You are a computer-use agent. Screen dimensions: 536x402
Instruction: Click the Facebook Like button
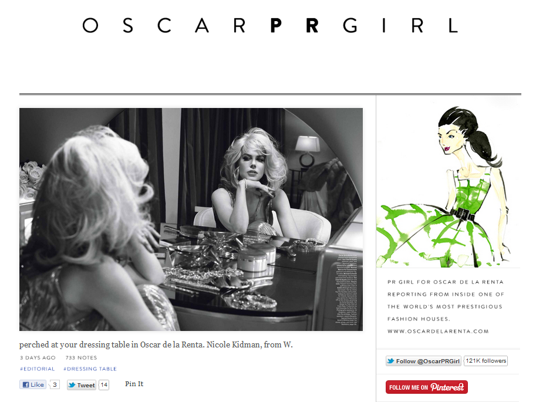tap(33, 384)
